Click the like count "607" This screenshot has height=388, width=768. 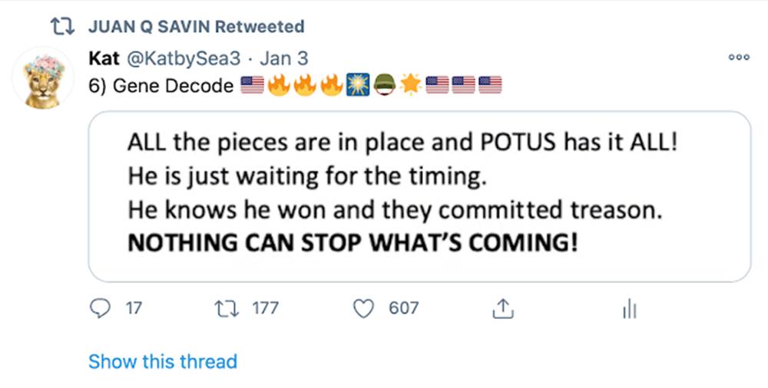(x=404, y=308)
